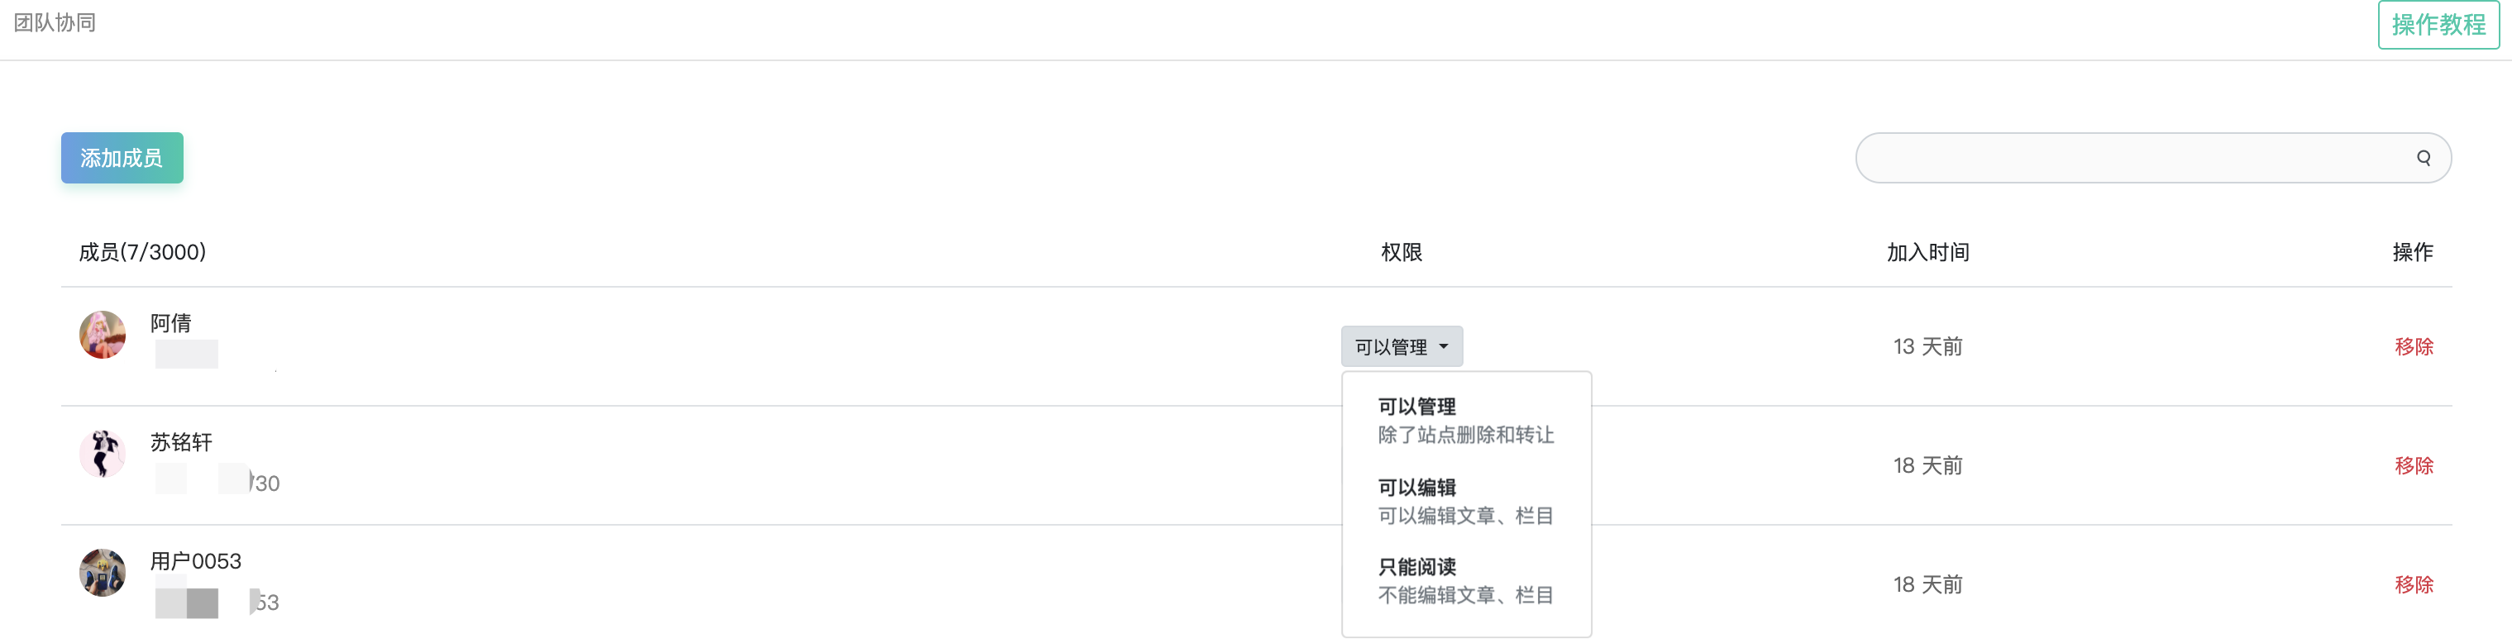The image size is (2512, 643).
Task: Remove member 阿倩 via 移除 link
Action: click(x=2415, y=345)
